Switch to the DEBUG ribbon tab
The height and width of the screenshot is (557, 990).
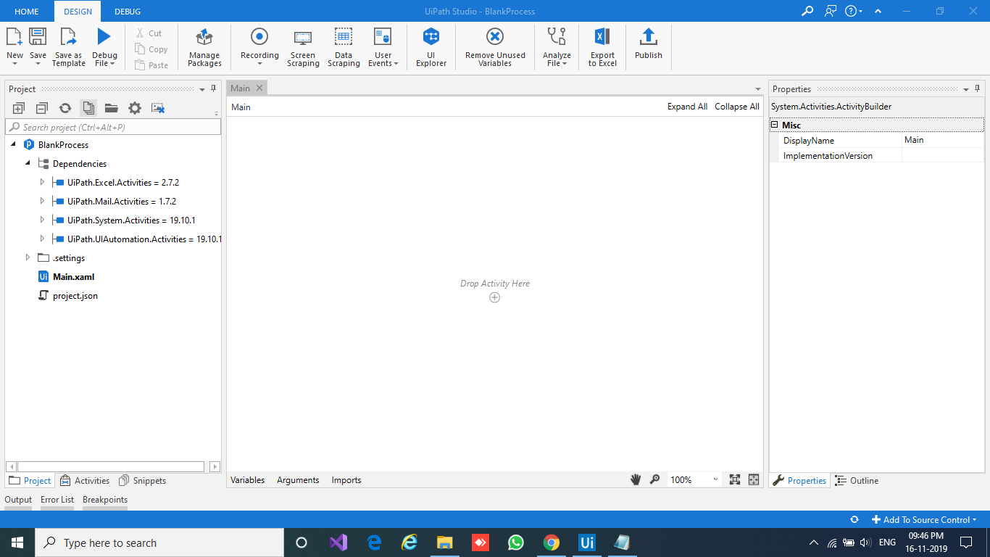pos(128,12)
